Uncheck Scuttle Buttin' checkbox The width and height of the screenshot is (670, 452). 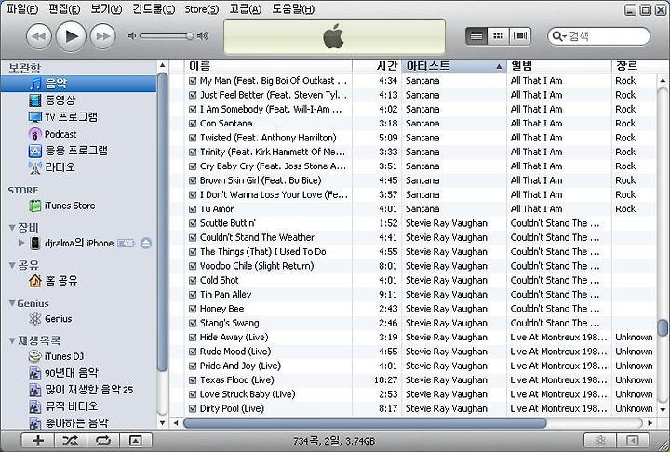pyautogui.click(x=193, y=223)
